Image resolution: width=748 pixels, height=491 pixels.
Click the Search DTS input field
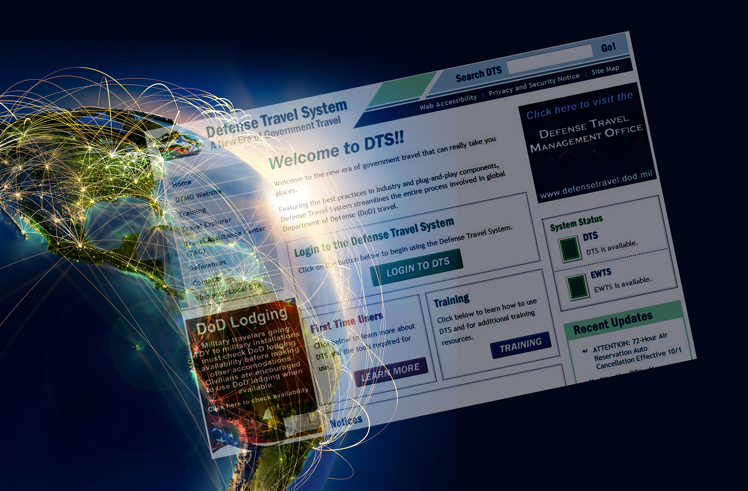[549, 60]
